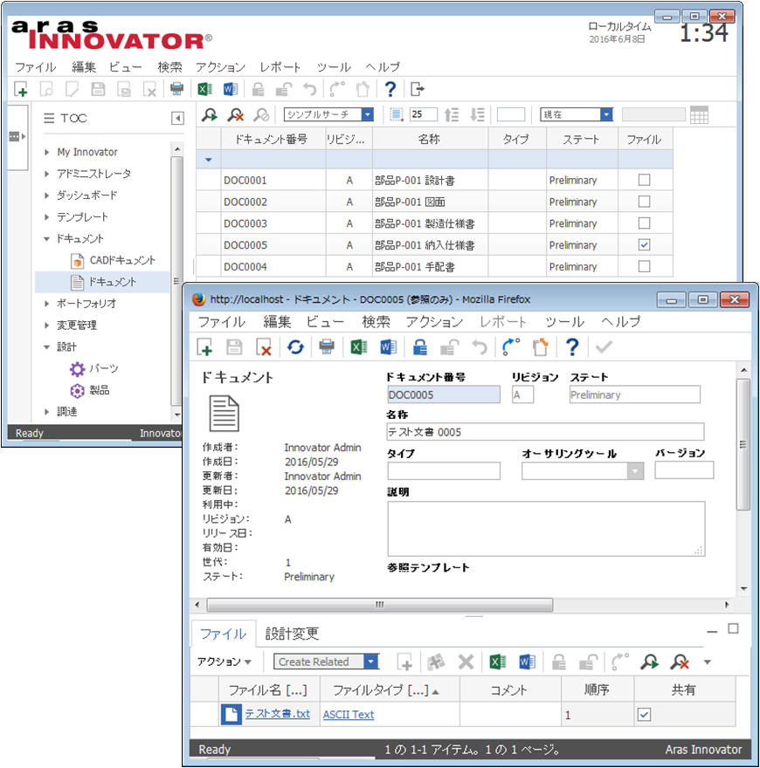Viewport: 760px width, 768px height.
Task: Open the 現在 dropdown in the search bar
Action: 606,114
